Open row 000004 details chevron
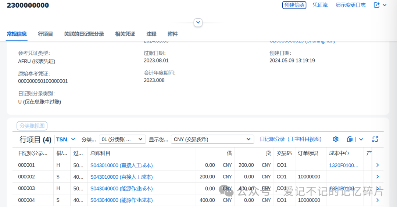Image resolution: width=397 pixels, height=207 pixels. (x=378, y=200)
